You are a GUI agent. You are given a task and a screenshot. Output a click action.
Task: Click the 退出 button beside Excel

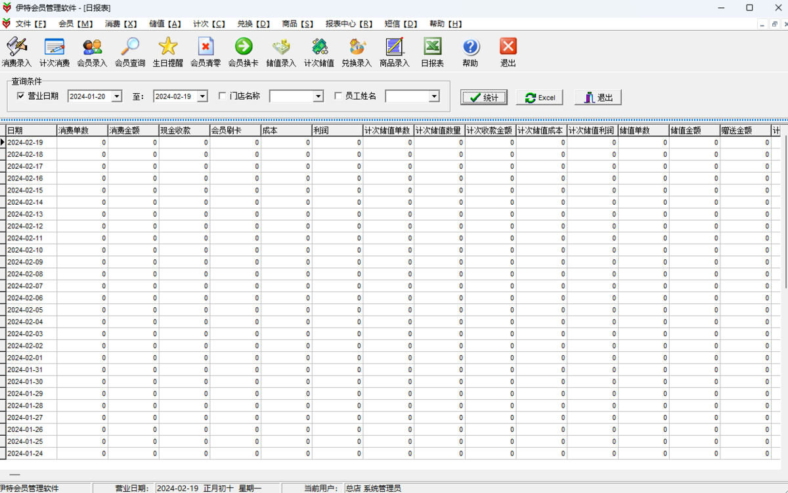coord(598,97)
